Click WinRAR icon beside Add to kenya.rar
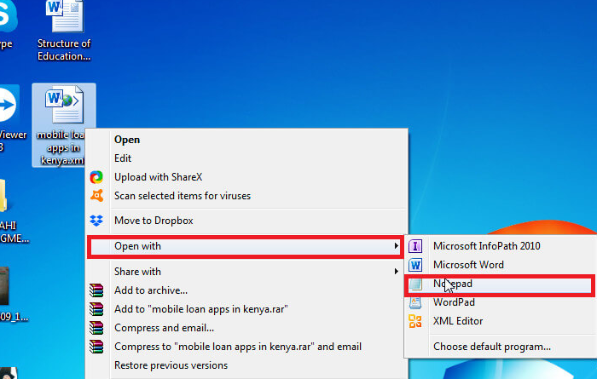The image size is (597, 379). click(96, 308)
